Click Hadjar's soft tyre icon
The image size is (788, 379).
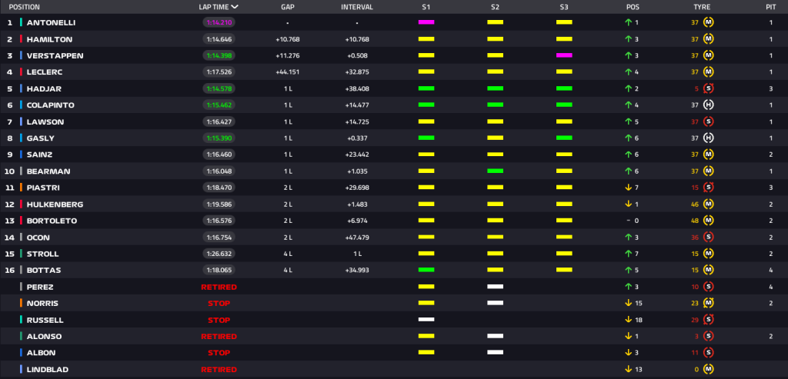tap(709, 88)
